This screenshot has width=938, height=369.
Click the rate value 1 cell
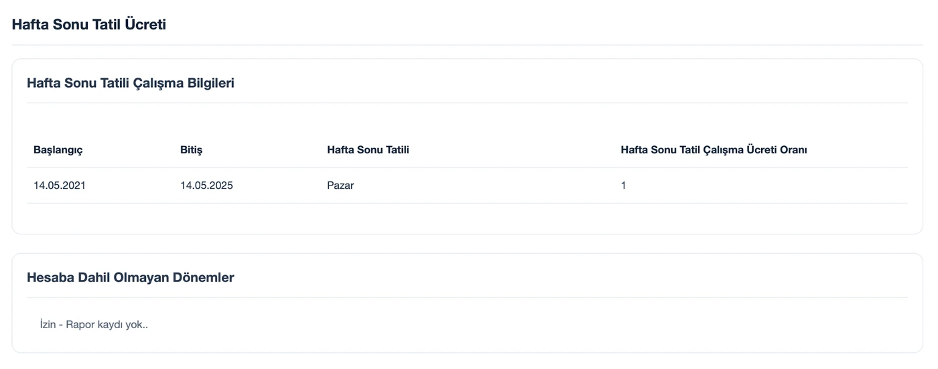(624, 186)
